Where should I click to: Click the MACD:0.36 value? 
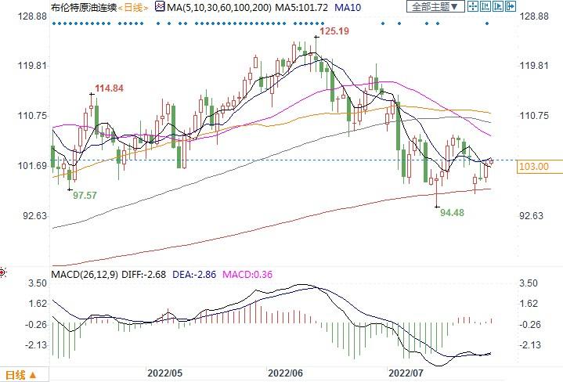tap(247, 275)
